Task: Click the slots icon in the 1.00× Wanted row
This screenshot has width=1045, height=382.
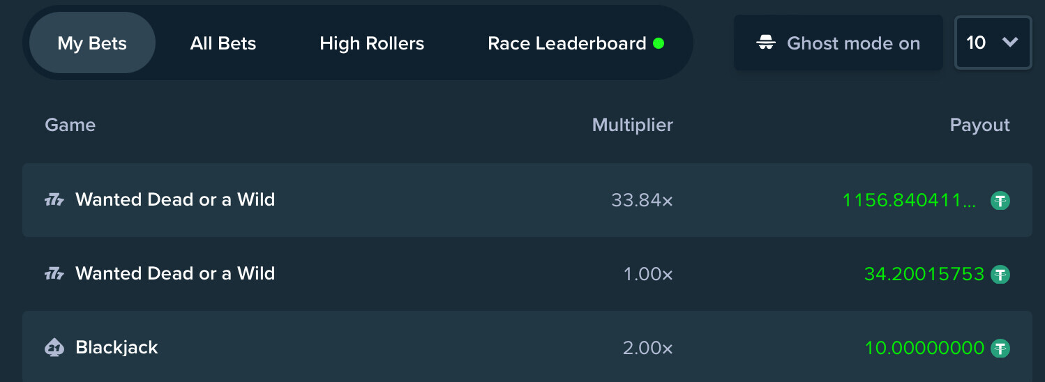Action: (54, 274)
